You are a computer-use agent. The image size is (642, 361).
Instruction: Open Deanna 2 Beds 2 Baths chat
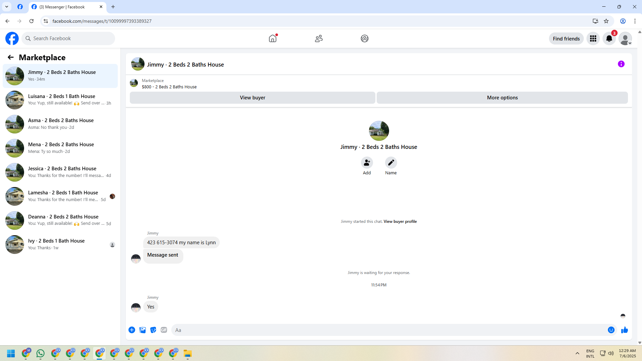60,220
